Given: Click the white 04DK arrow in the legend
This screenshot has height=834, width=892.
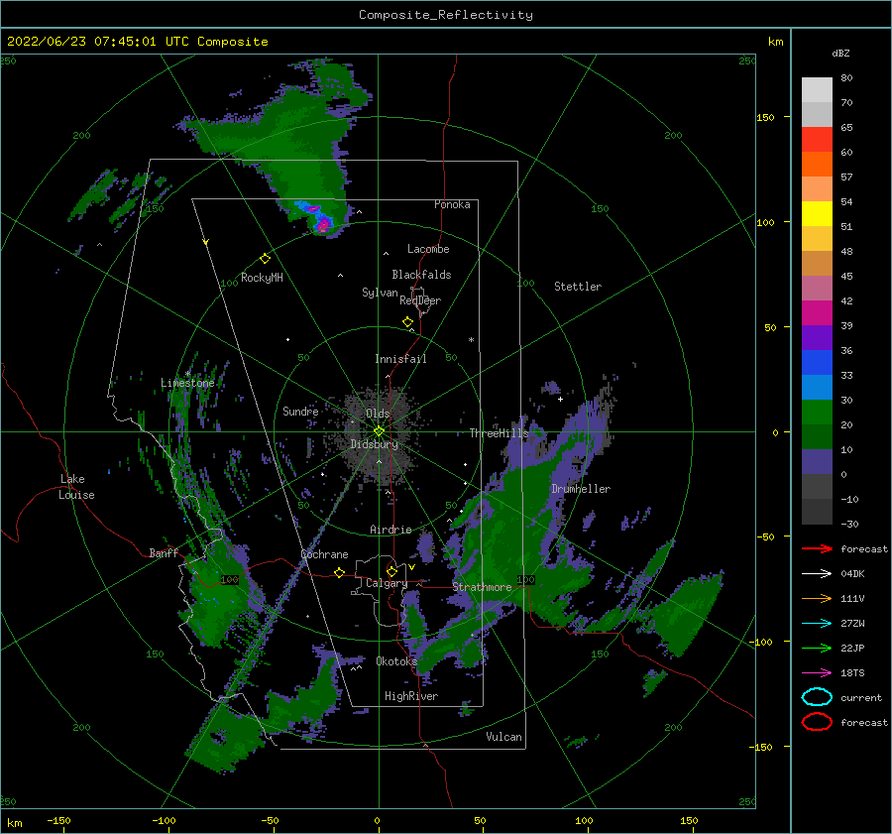Looking at the screenshot, I should (x=817, y=573).
